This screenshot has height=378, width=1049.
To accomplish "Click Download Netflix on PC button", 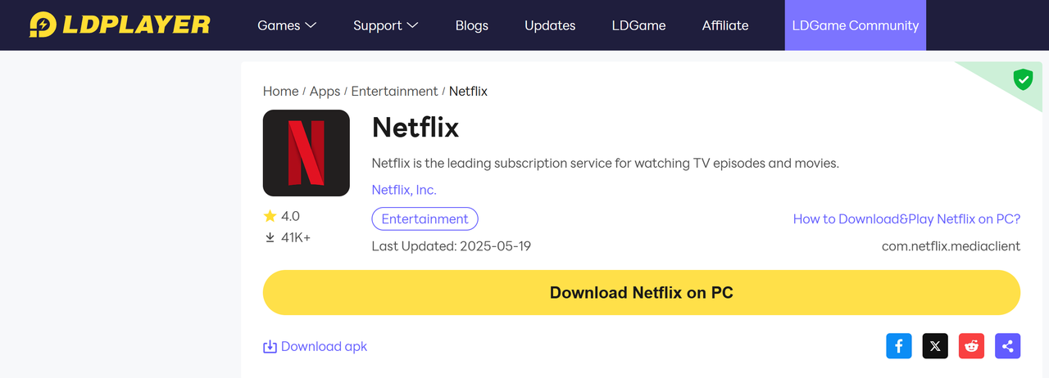I will coord(642,292).
